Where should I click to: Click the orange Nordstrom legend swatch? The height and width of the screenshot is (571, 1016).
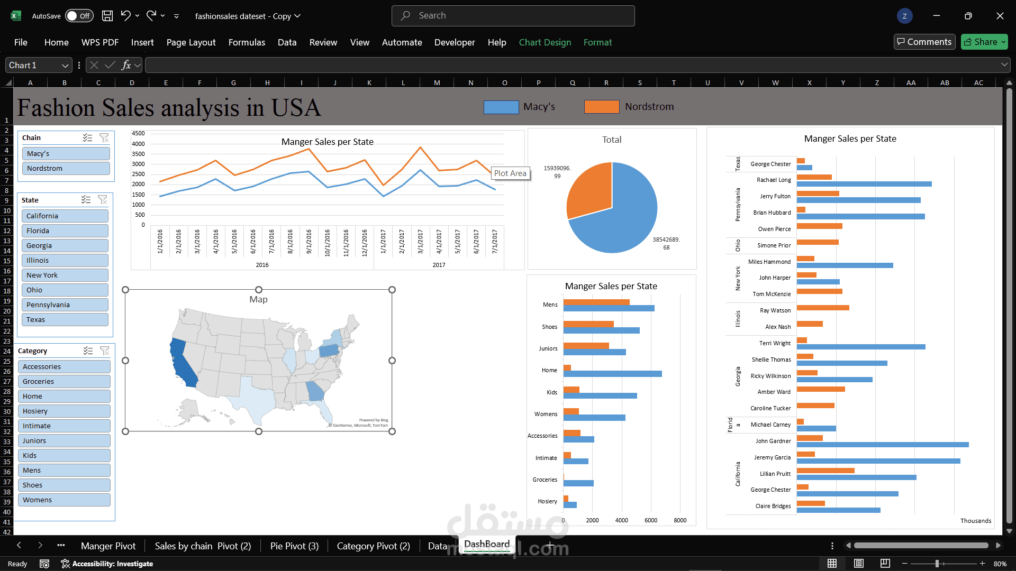(x=602, y=107)
